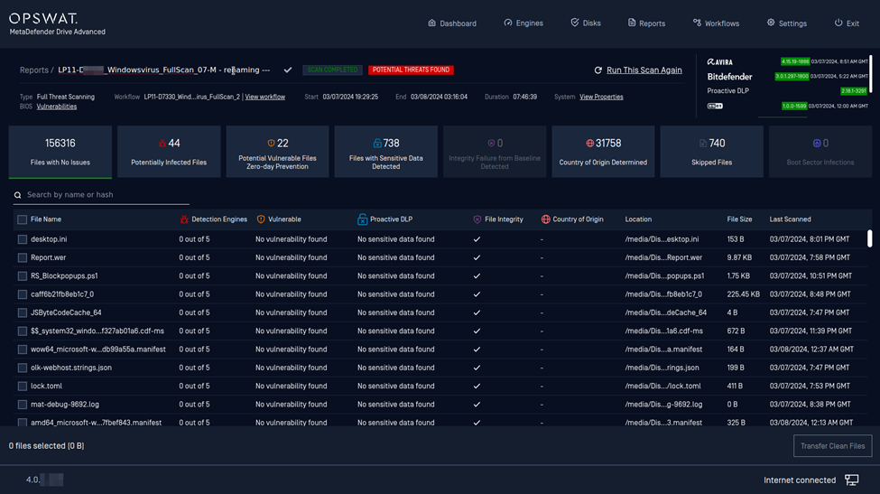
Task: Sort by the File Name column header
Action: [46, 219]
